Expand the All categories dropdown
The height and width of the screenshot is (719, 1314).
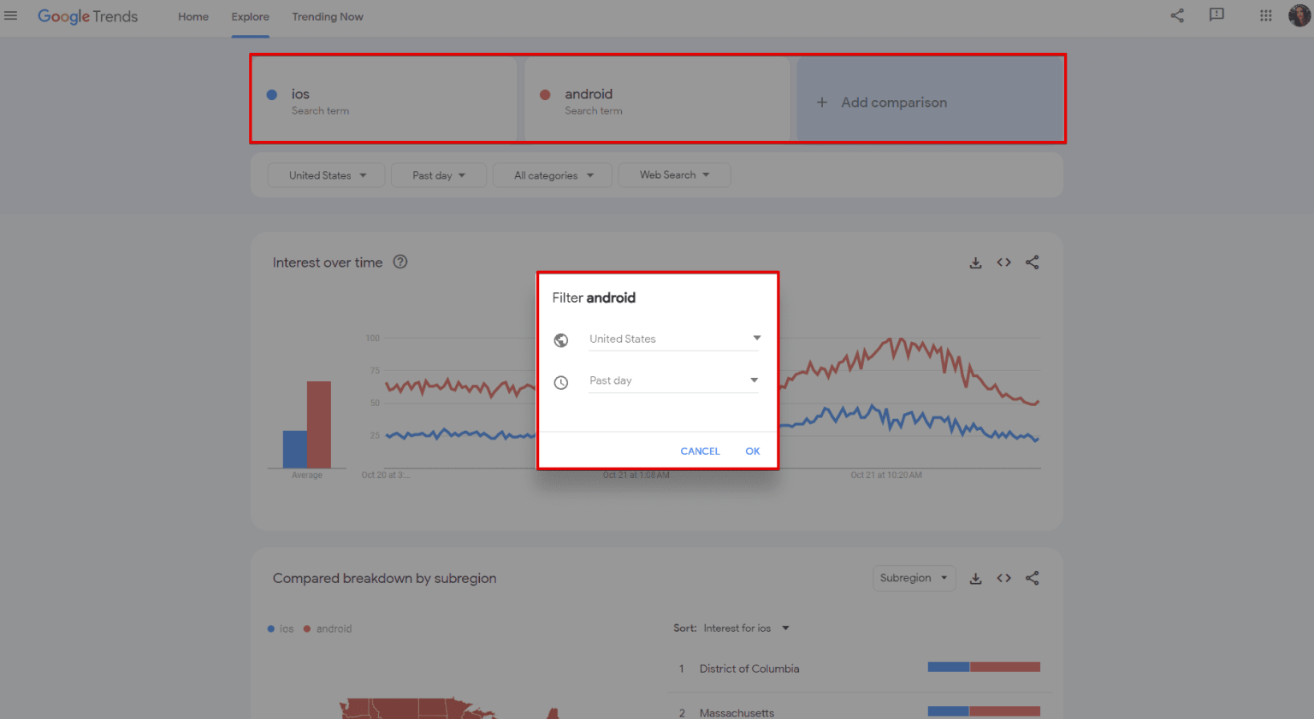click(x=552, y=174)
